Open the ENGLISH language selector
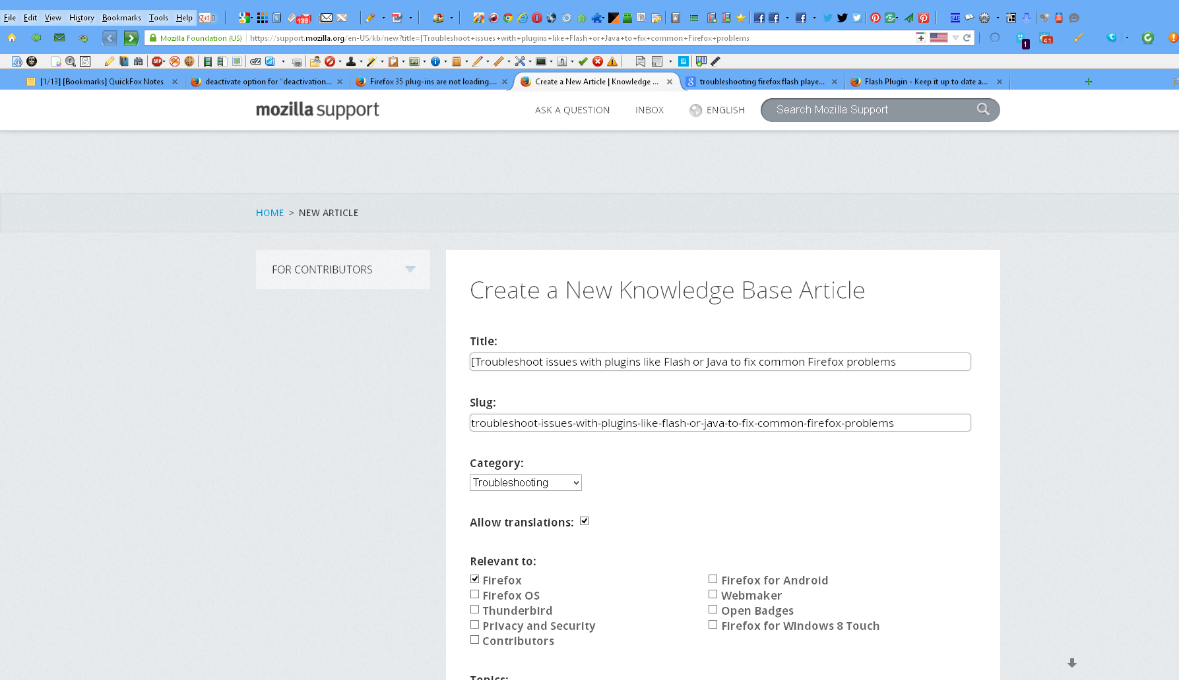The width and height of the screenshot is (1179, 680). tap(717, 110)
